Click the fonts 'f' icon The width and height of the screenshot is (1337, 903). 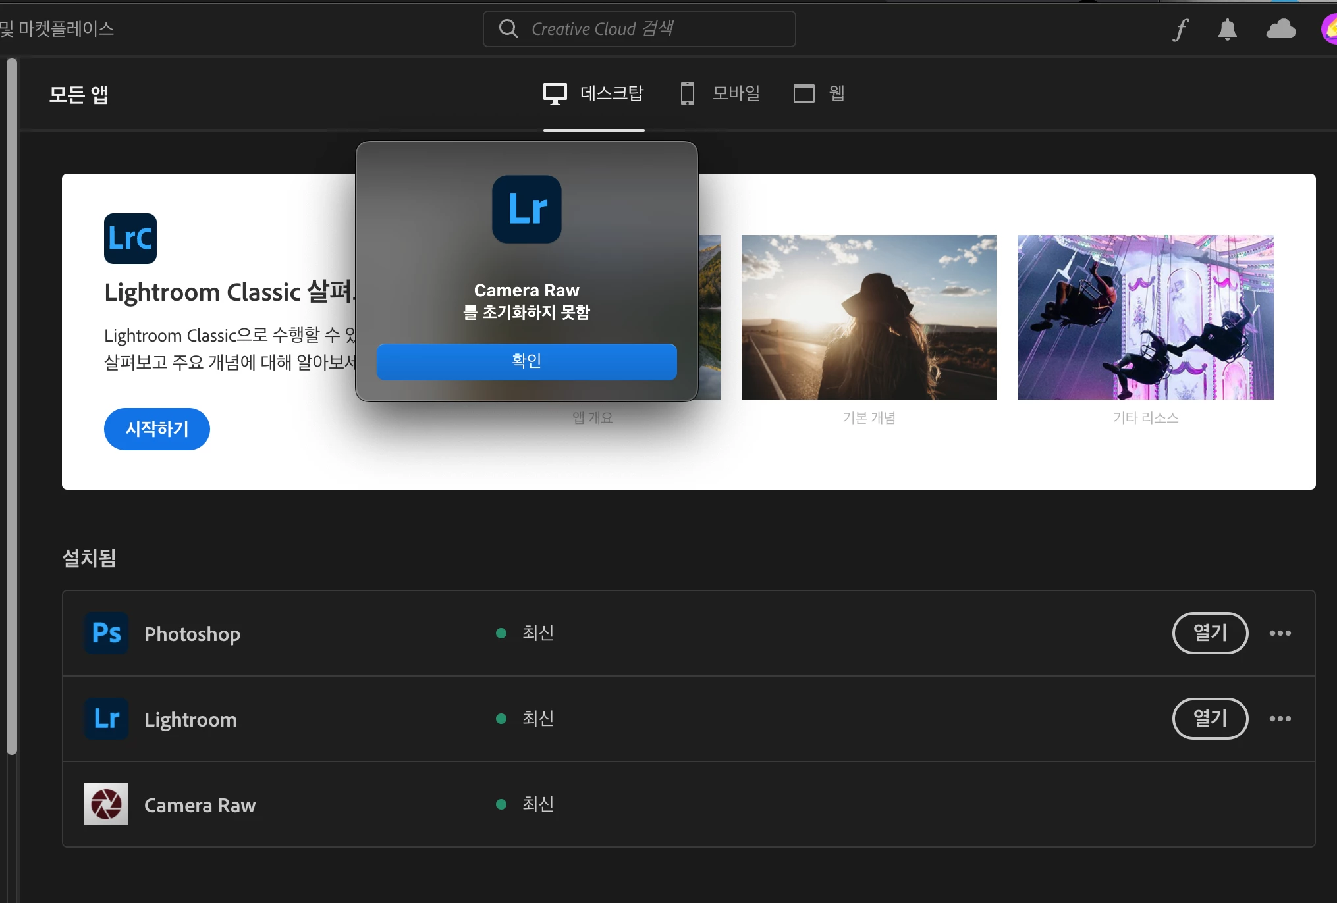click(1180, 30)
